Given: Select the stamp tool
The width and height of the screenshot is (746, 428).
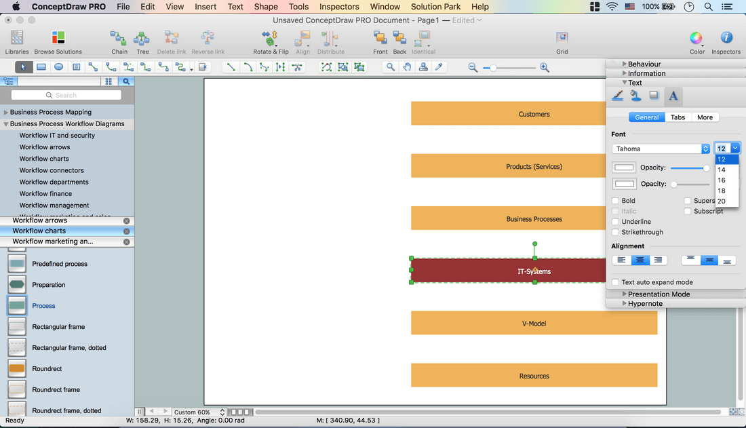Looking at the screenshot, I should click(423, 67).
